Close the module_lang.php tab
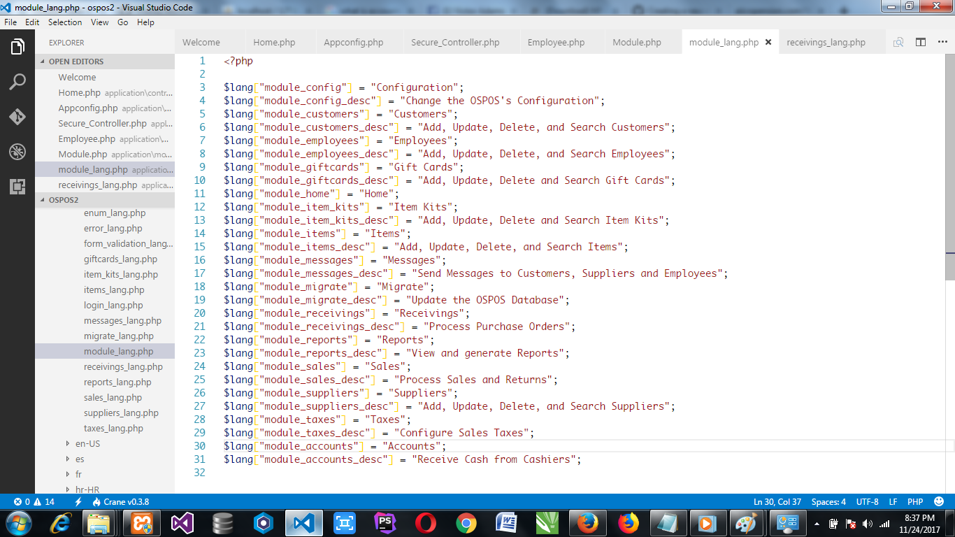 pyautogui.click(x=768, y=42)
